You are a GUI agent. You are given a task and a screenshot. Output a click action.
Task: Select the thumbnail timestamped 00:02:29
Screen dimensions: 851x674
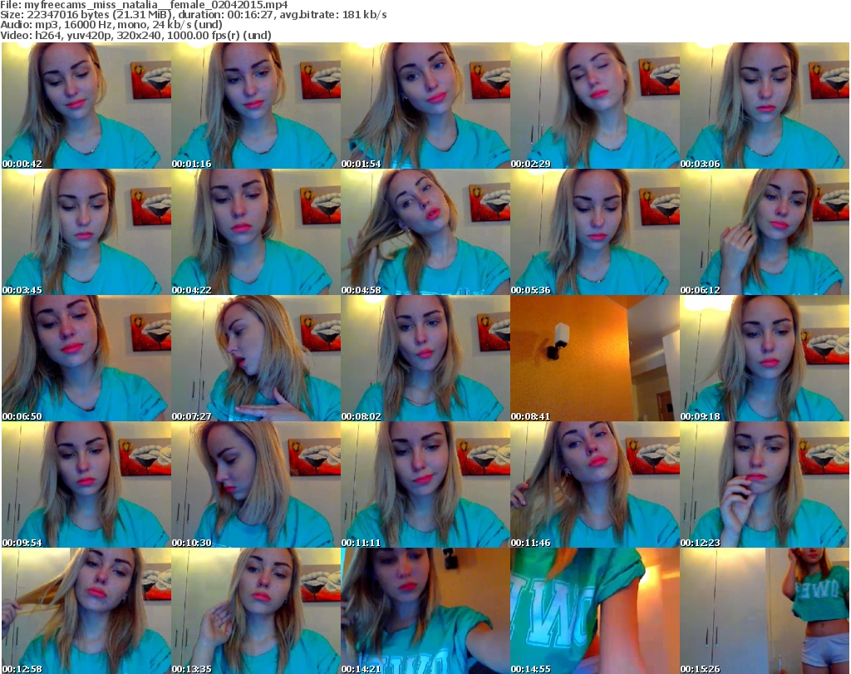coord(595,106)
